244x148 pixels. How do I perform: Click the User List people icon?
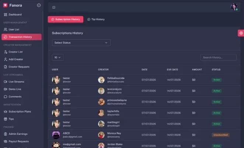click(x=6, y=29)
